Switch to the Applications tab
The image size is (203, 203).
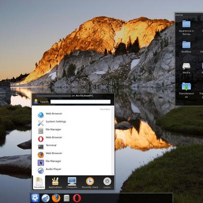(x=55, y=183)
